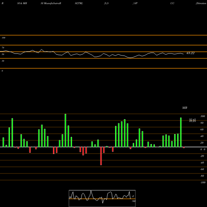Click the "SI(TM)" header text
The width and height of the screenshot is (207, 207).
(79, 3)
